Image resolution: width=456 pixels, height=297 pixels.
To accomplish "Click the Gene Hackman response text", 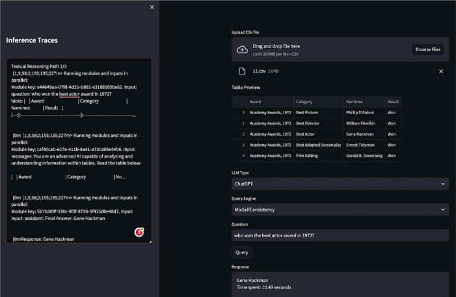I will (252, 281).
